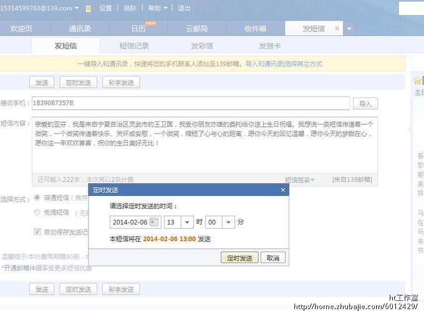Expand the minute dropdown showing 00

[228, 222]
